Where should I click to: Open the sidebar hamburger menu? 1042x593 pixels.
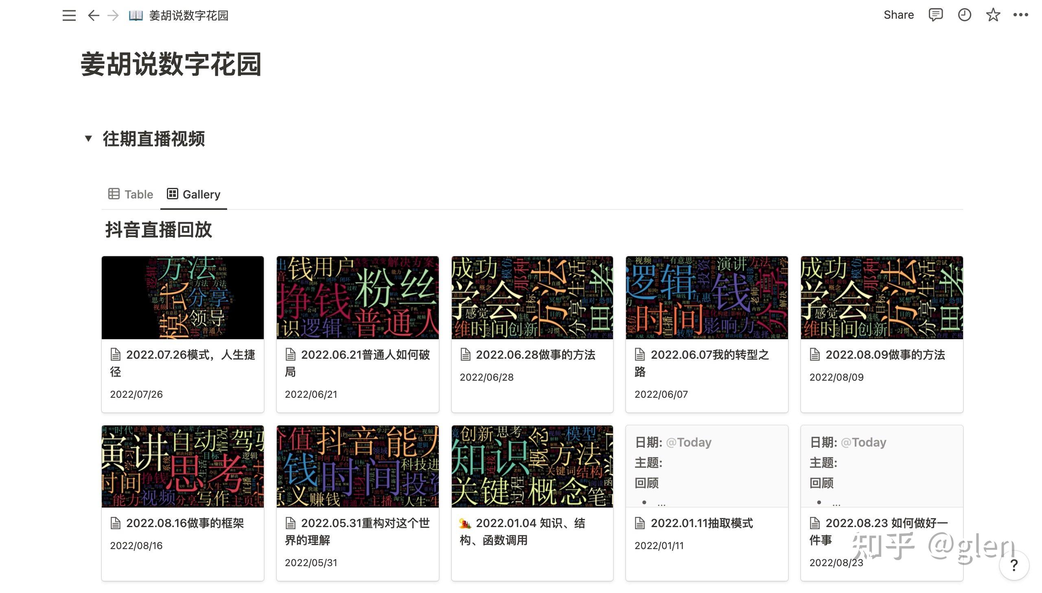(x=69, y=15)
